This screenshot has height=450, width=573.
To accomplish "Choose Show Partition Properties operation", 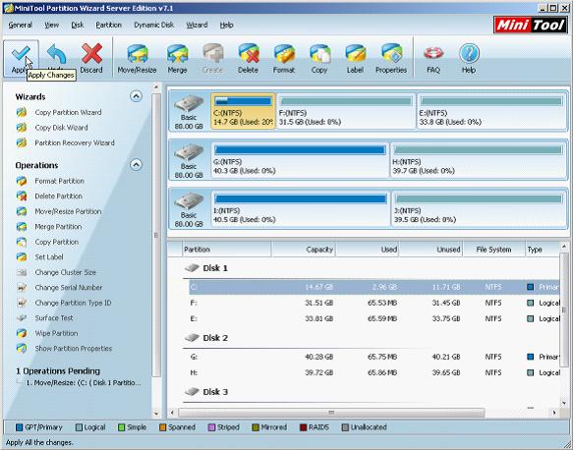I will click(74, 349).
